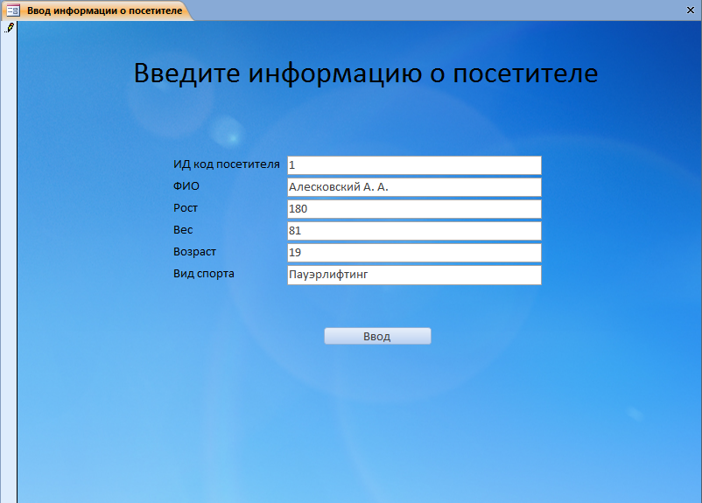
Task: Click the Вид спорта field with Пауэрлифтинг
Action: [x=414, y=275]
